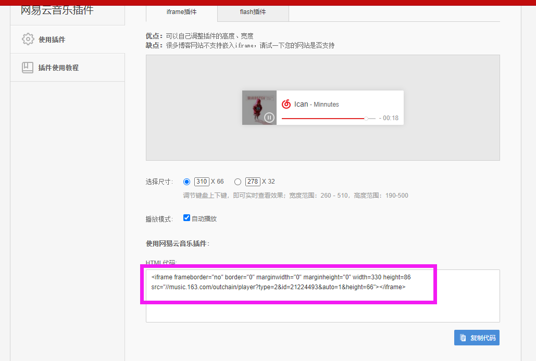The height and width of the screenshot is (361, 536).
Task: Click the gear icon beside 使用插件
Action: coord(28,39)
